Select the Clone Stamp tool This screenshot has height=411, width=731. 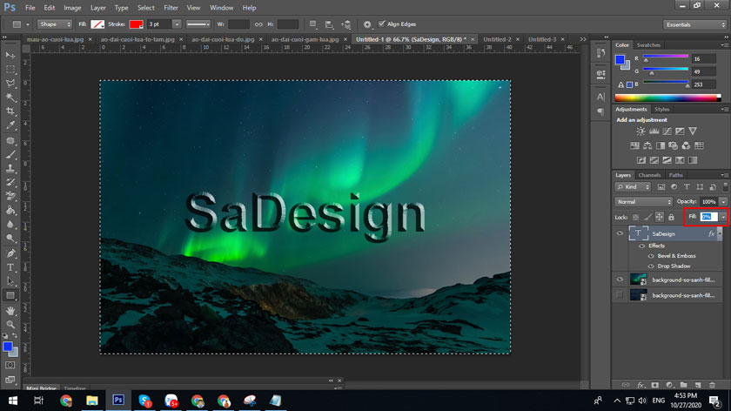(x=10, y=168)
